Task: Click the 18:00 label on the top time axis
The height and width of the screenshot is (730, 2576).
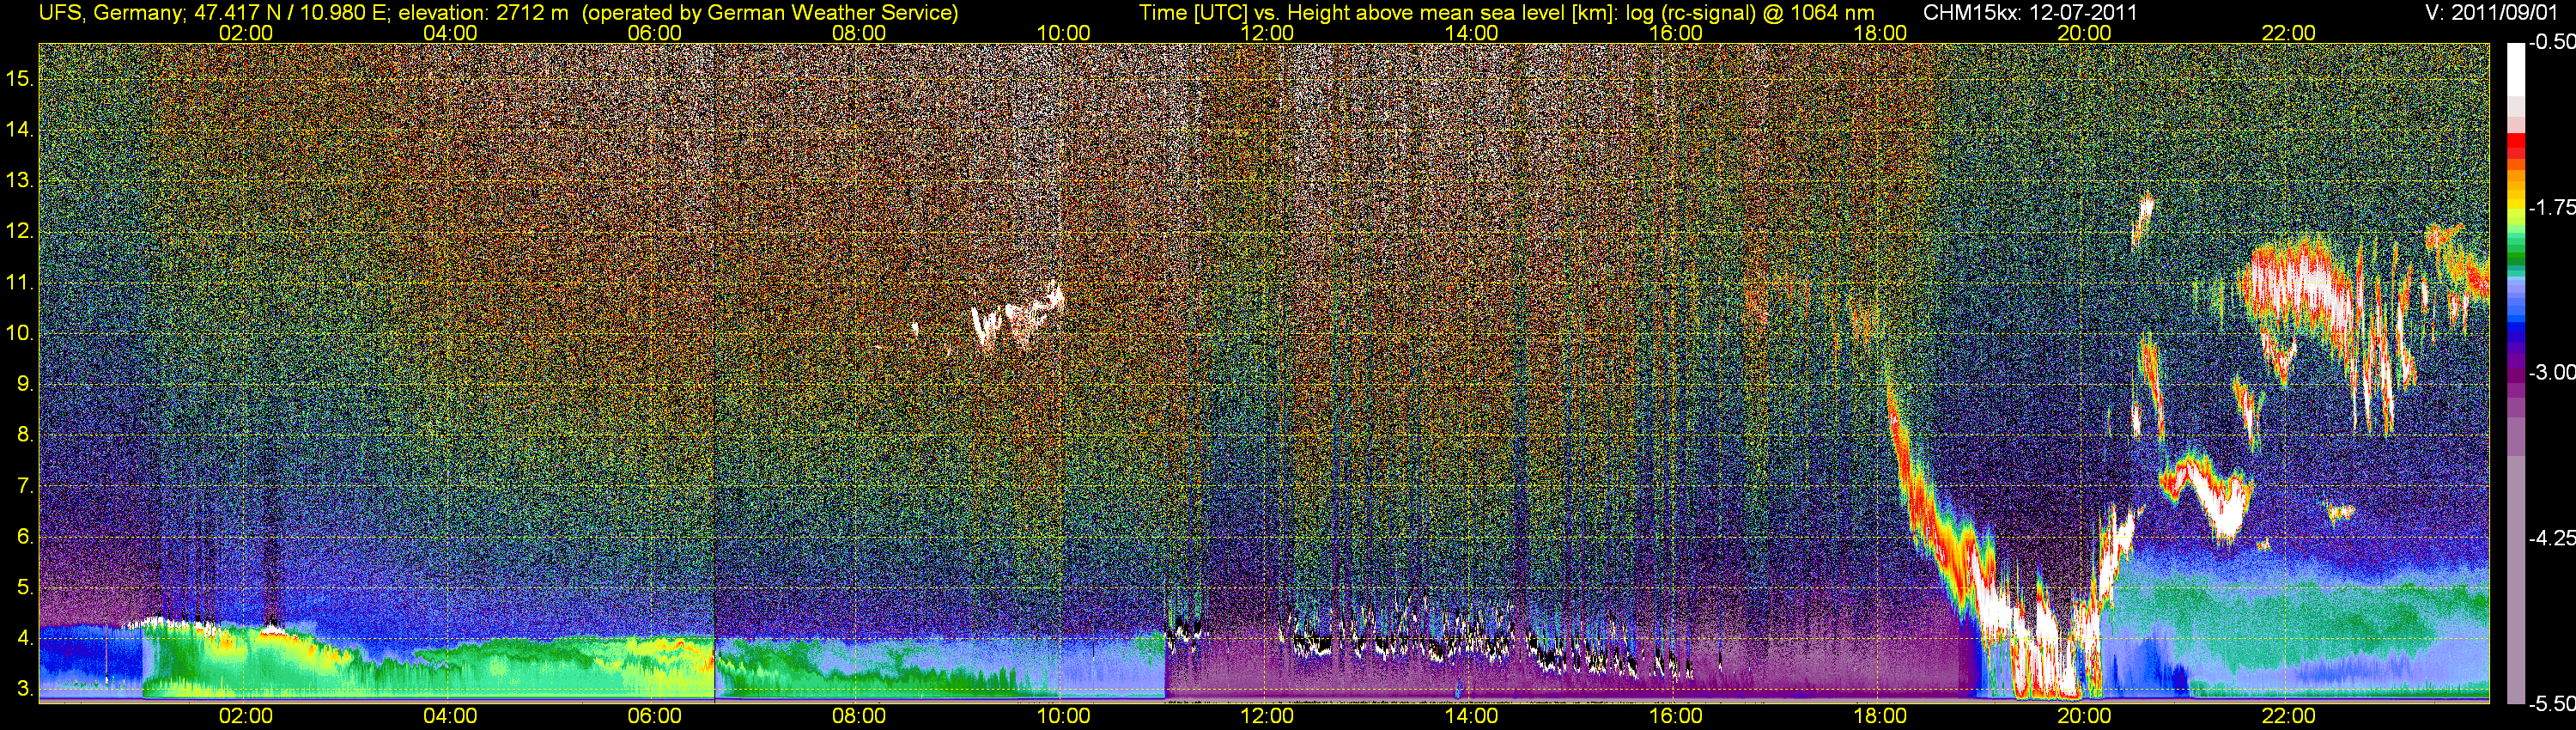Action: point(1880,33)
